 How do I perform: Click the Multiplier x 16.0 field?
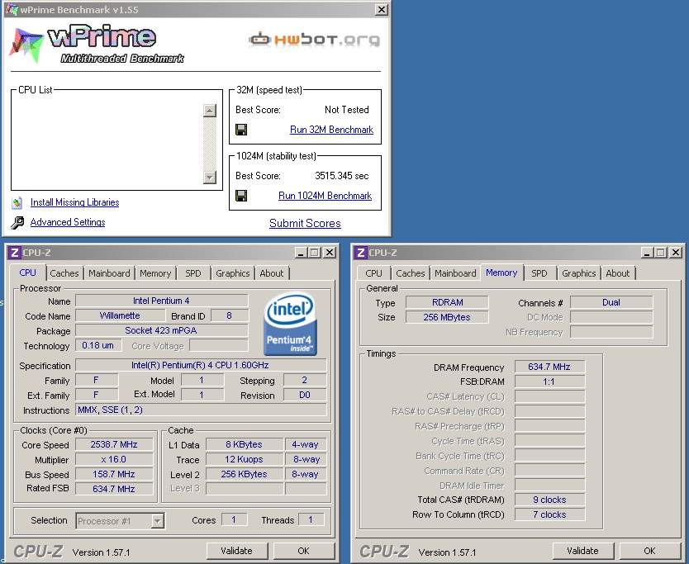point(114,459)
